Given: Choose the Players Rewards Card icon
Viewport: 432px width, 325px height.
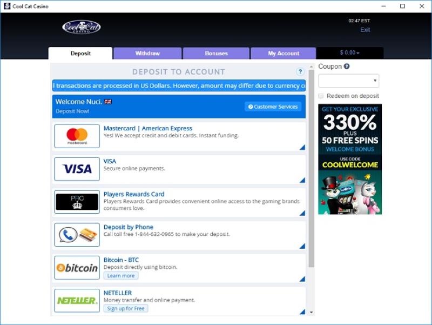Looking at the screenshot, I should click(77, 202).
